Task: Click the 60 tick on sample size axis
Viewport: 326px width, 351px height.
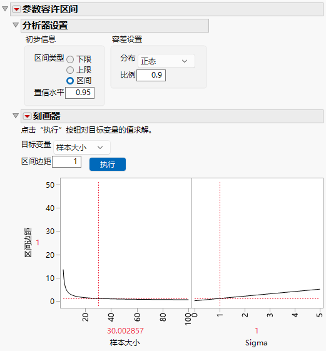Action: (137, 317)
